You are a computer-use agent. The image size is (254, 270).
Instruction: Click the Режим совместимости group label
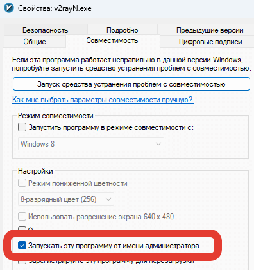coord(56,116)
